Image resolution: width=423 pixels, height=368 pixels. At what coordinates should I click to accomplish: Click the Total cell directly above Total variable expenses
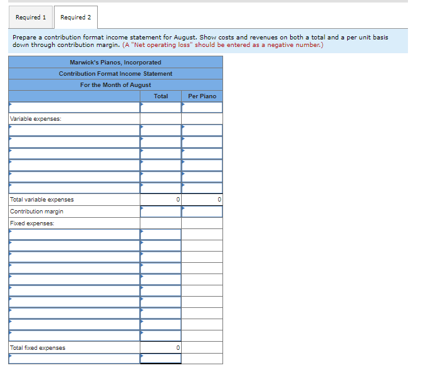click(161, 188)
